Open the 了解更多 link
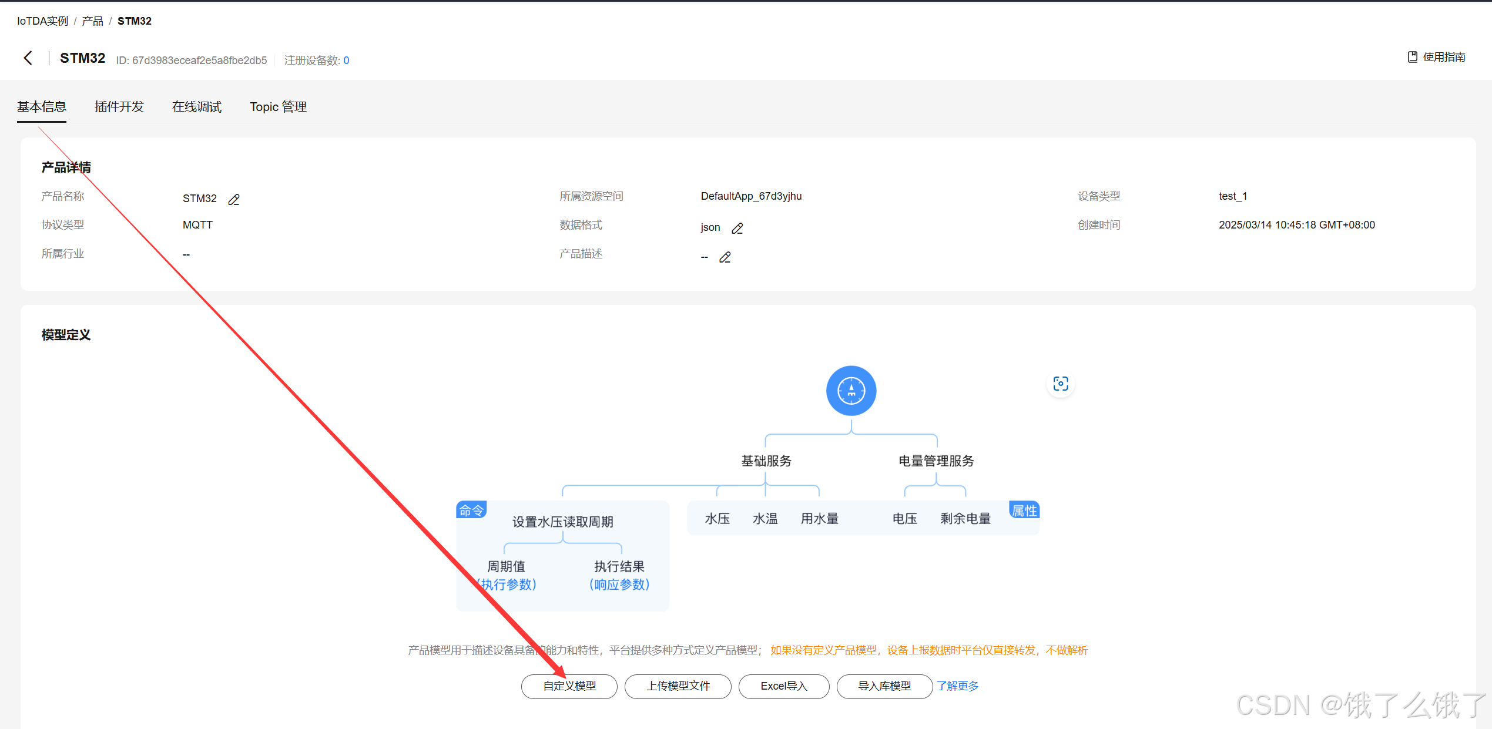The image size is (1492, 729). (x=957, y=686)
